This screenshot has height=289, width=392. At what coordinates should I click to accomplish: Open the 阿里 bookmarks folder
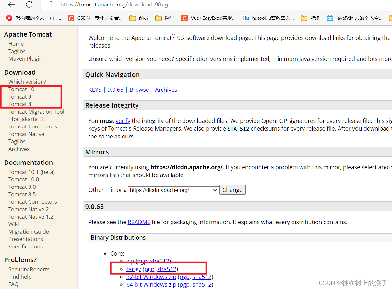(165, 18)
